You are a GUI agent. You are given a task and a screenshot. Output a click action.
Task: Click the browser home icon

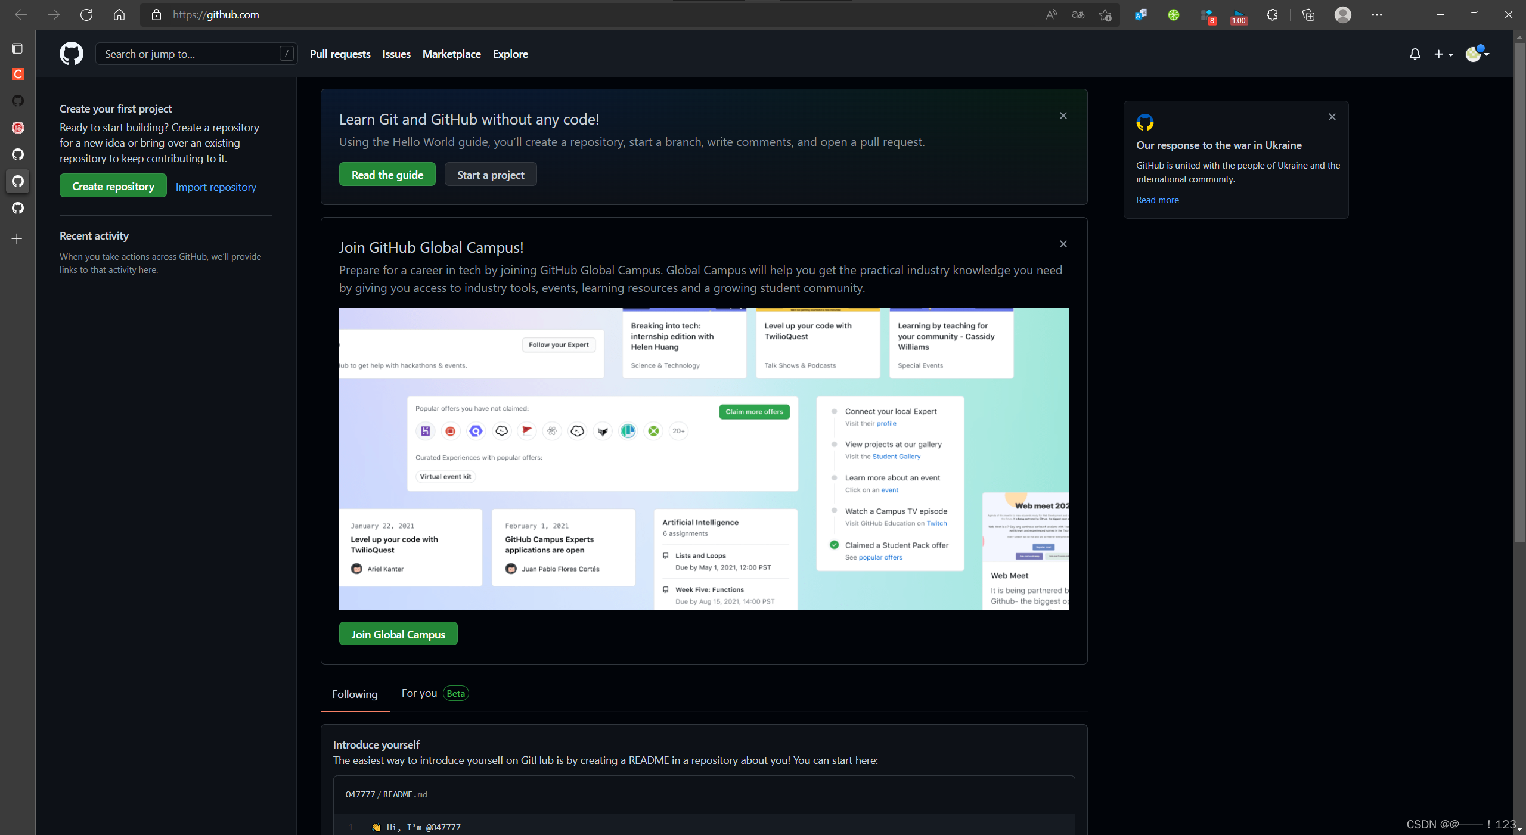pos(119,15)
